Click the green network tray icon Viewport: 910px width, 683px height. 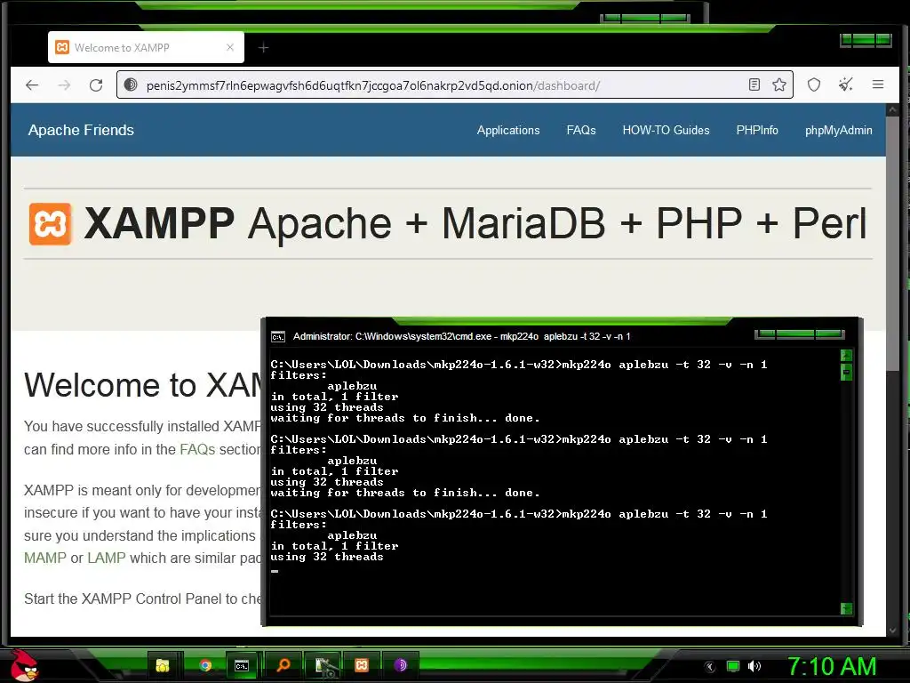coord(733,667)
